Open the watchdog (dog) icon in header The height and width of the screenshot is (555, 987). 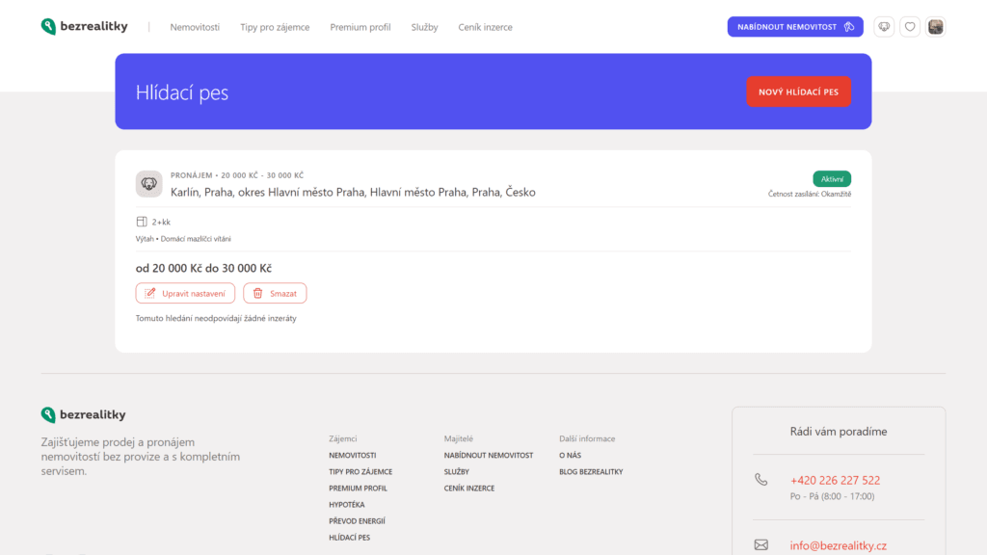[x=884, y=27]
